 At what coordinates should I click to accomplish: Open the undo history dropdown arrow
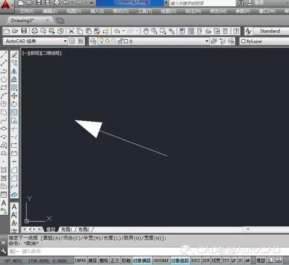coord(123,31)
